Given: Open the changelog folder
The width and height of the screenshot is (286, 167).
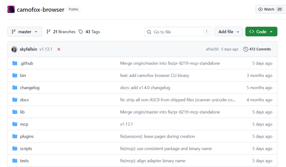Looking at the screenshot, I should click(x=30, y=88).
